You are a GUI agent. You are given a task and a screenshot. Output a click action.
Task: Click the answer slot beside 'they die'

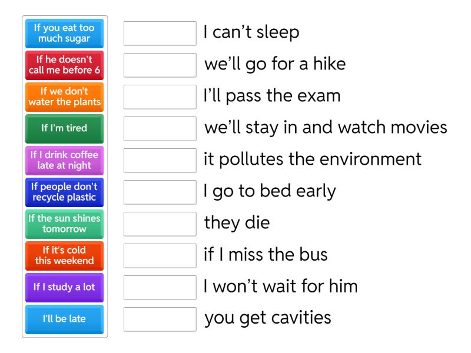tap(160, 224)
